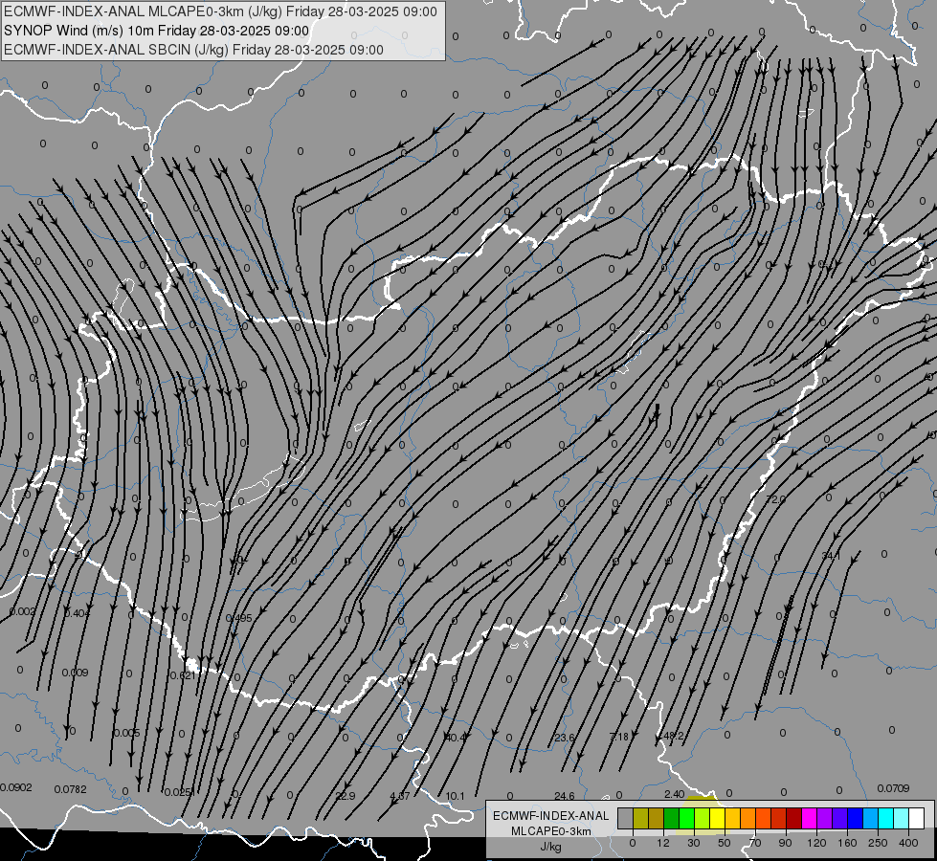The height and width of the screenshot is (861, 937).
Task: Click the map value '22.9'
Action: tap(346, 796)
